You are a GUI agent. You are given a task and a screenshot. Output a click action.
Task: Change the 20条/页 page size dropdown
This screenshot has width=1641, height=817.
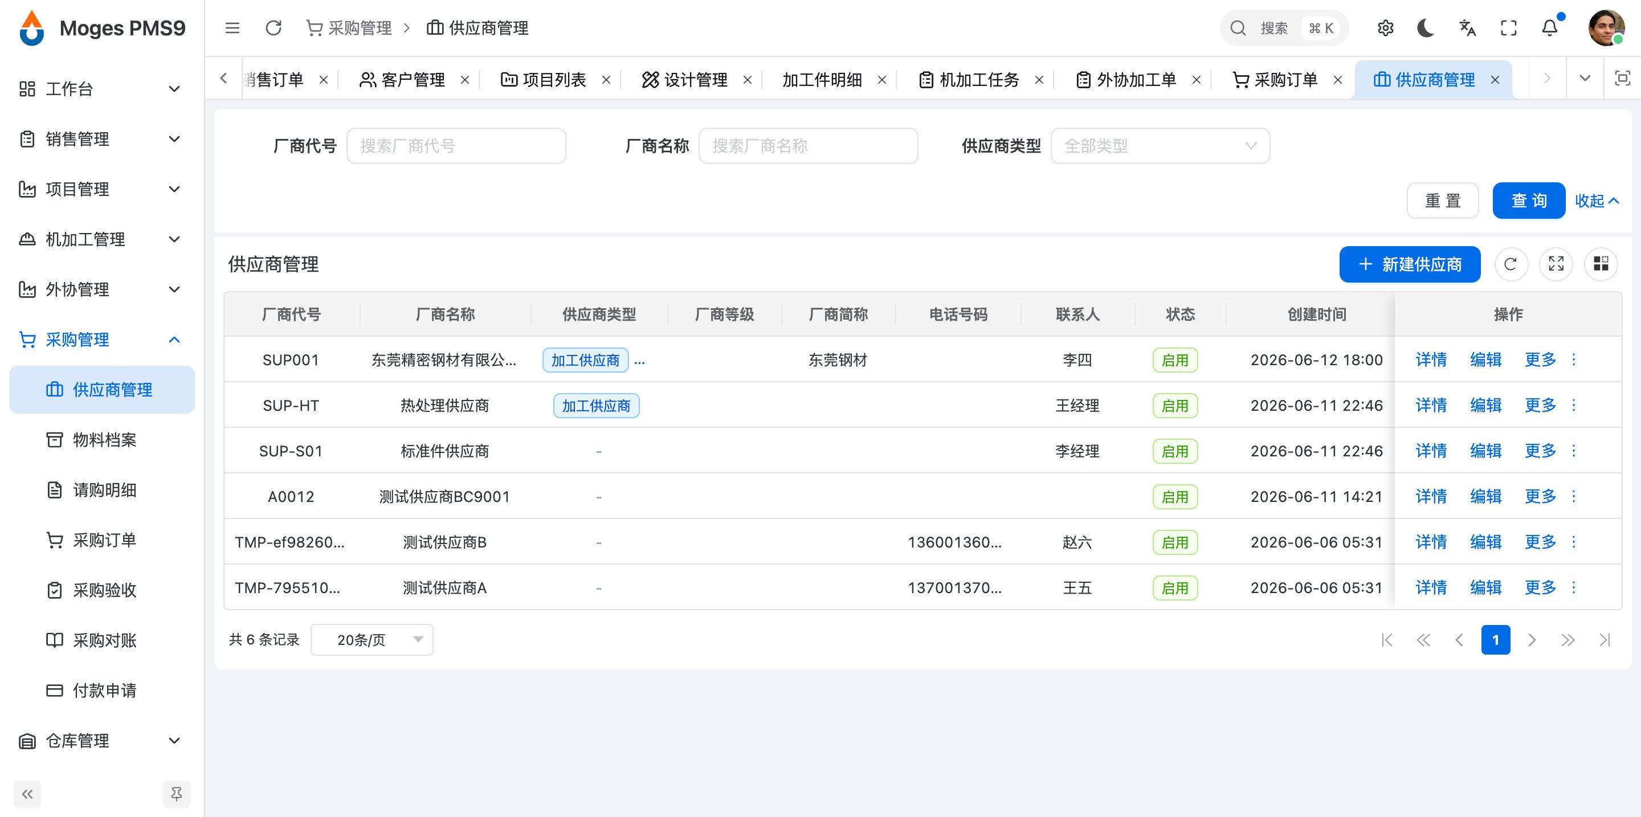click(x=372, y=639)
